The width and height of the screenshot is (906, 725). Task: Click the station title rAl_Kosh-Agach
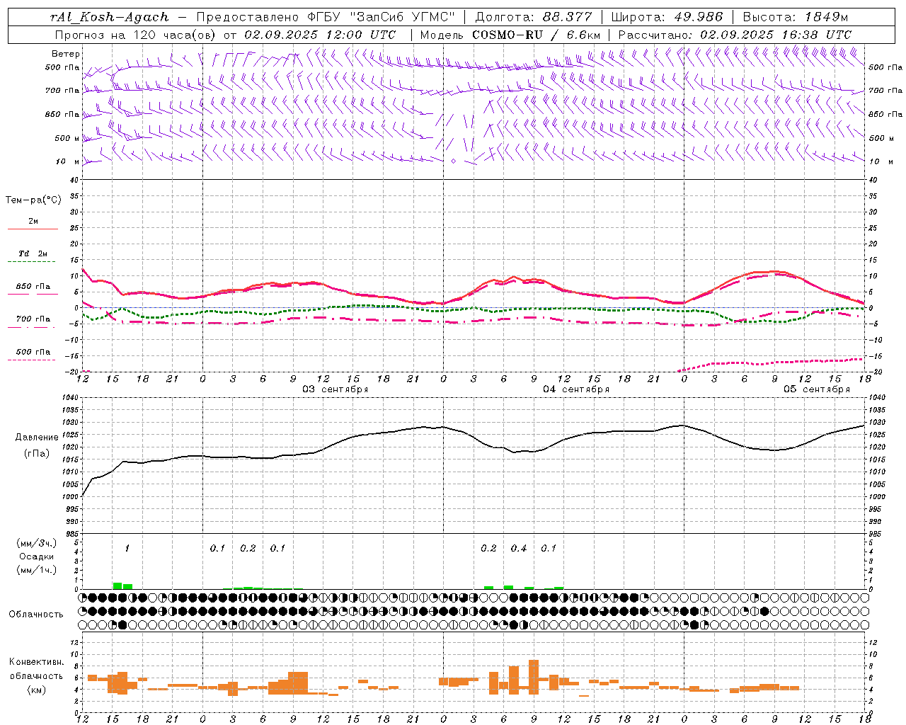click(110, 17)
